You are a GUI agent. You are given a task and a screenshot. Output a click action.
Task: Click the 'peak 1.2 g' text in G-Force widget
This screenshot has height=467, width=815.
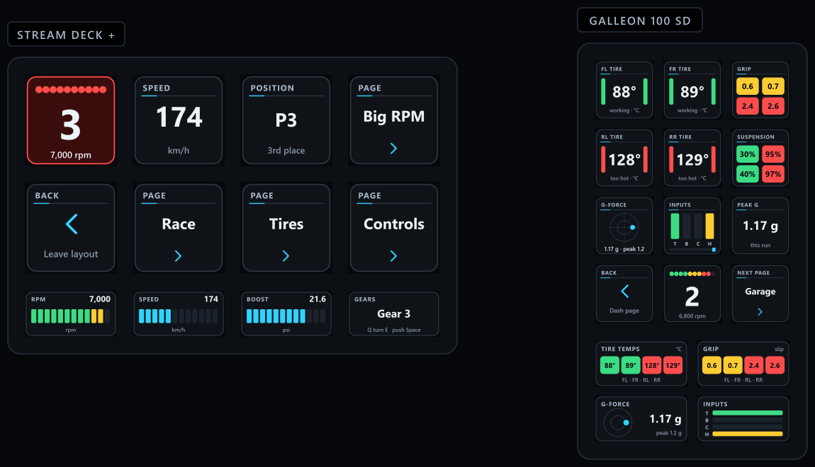pos(668,433)
